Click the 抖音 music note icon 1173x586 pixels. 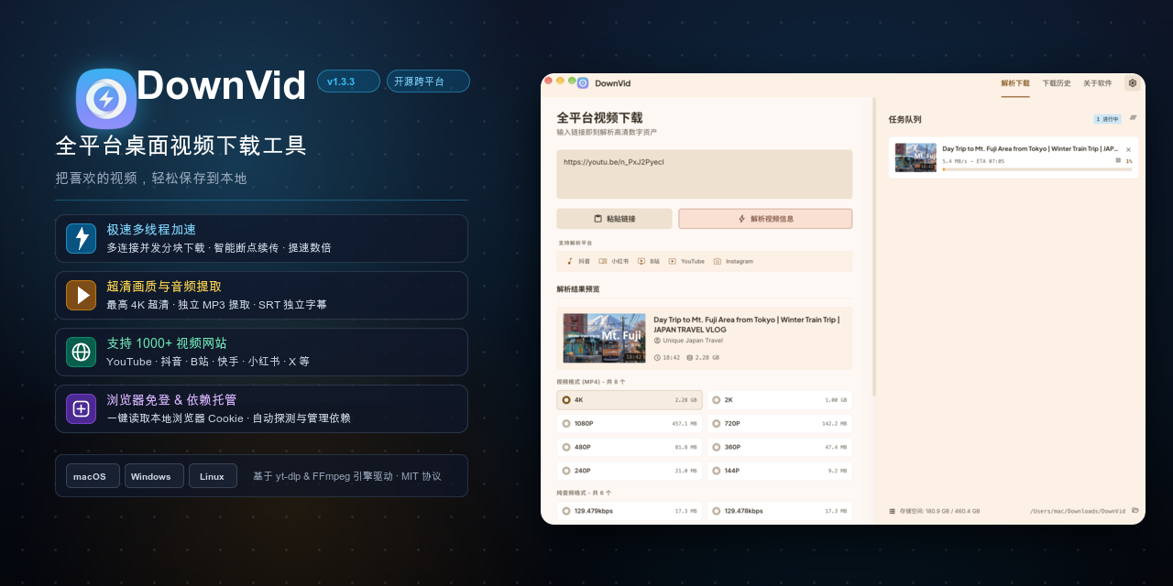569,261
